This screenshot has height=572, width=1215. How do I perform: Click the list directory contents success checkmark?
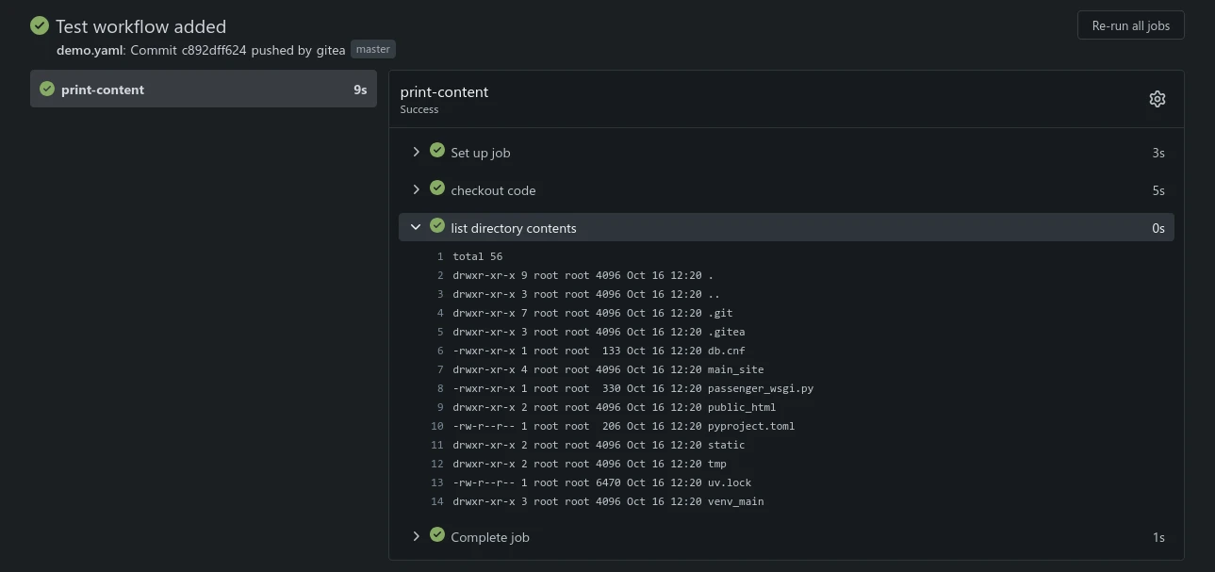pos(437,226)
